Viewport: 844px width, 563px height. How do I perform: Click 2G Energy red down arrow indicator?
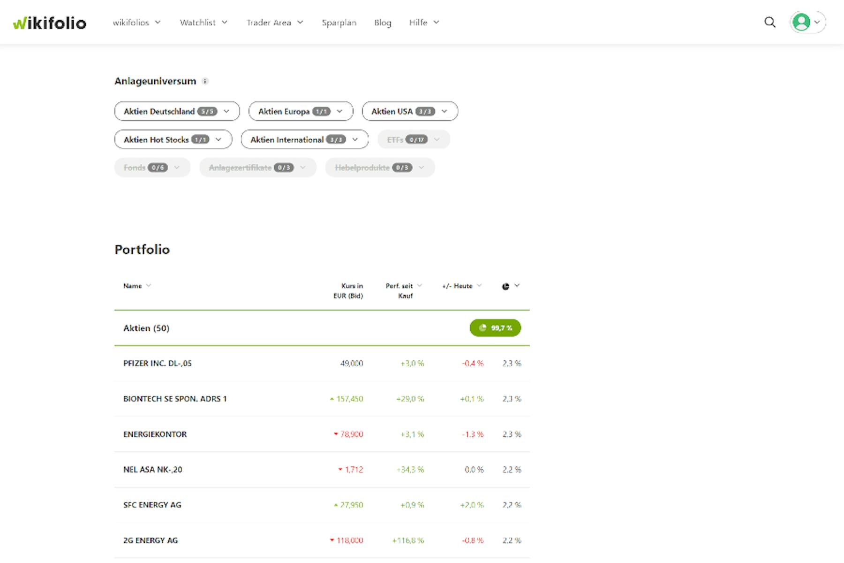coord(332,540)
